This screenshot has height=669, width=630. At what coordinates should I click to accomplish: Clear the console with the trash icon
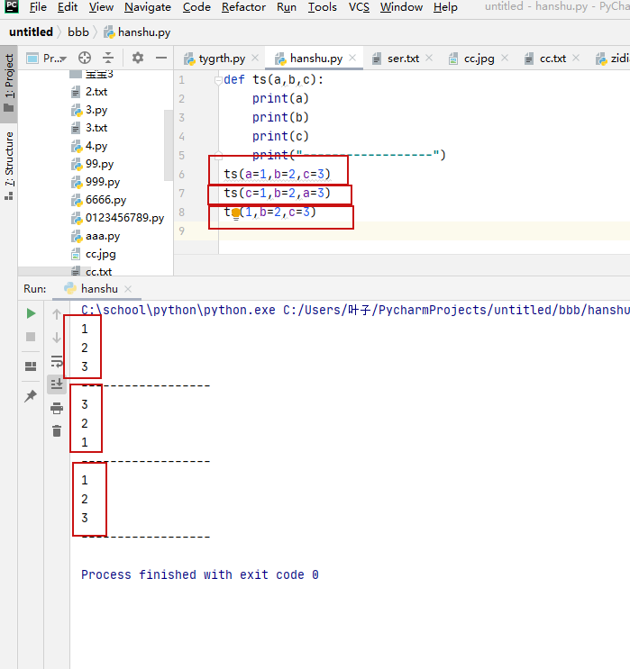[x=57, y=431]
